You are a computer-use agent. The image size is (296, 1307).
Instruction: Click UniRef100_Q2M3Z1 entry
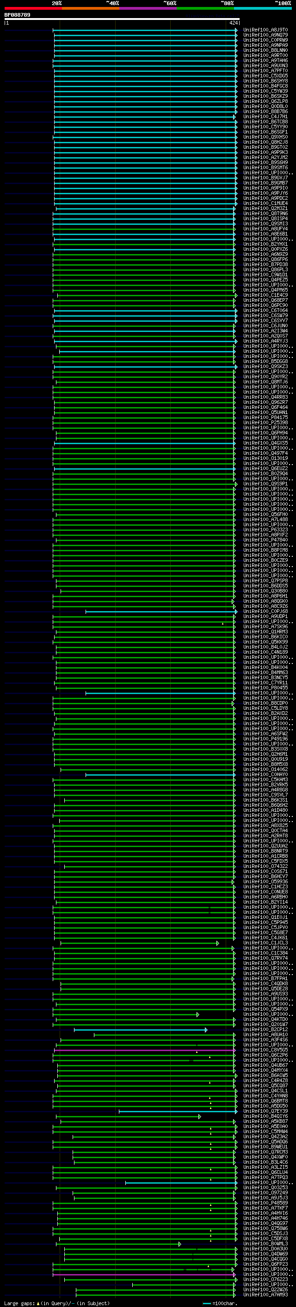(x=265, y=208)
